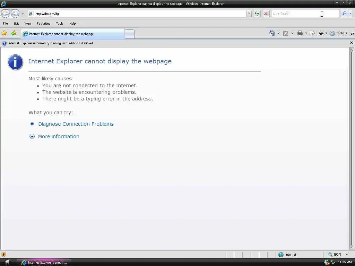Click the red Stop loading button
The image size is (355, 266).
pos(266,14)
